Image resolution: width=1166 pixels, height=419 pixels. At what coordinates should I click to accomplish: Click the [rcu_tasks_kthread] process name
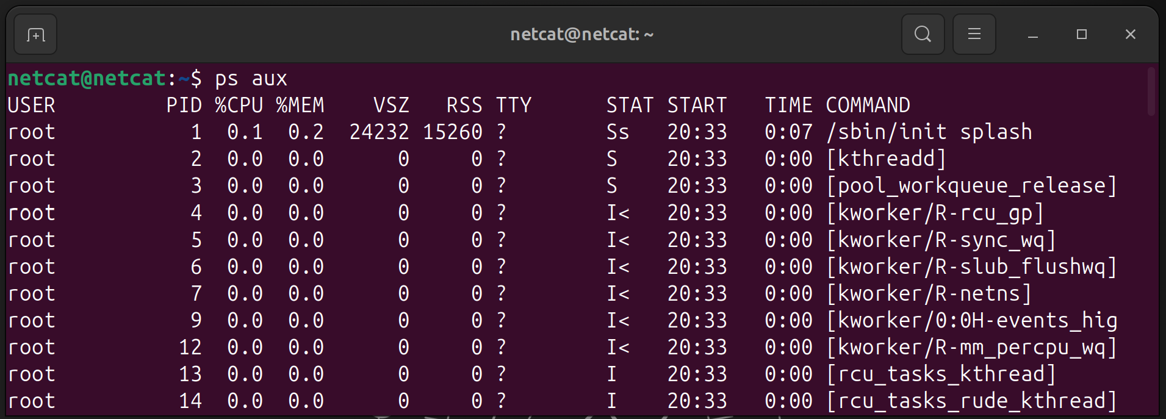[941, 374]
